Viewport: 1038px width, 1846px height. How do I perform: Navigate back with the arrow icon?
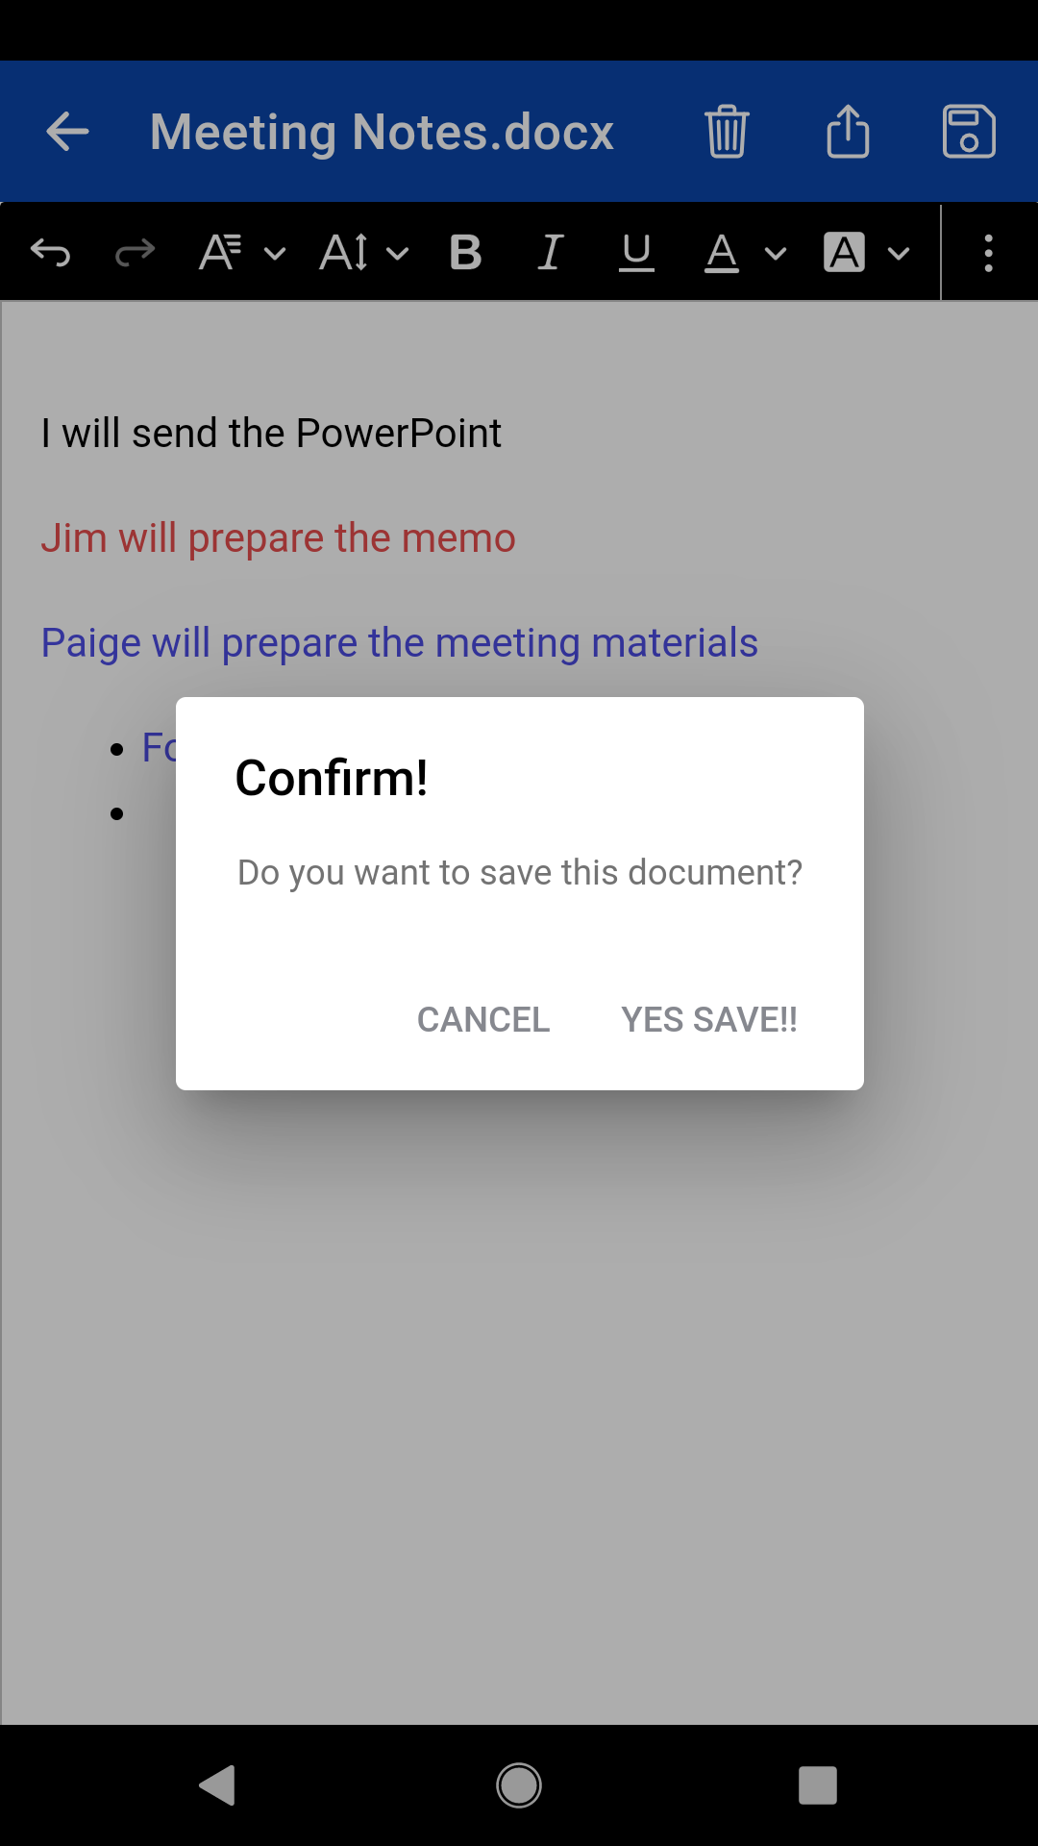tap(65, 132)
